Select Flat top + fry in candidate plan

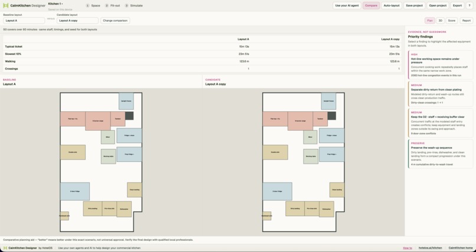(x=275, y=119)
